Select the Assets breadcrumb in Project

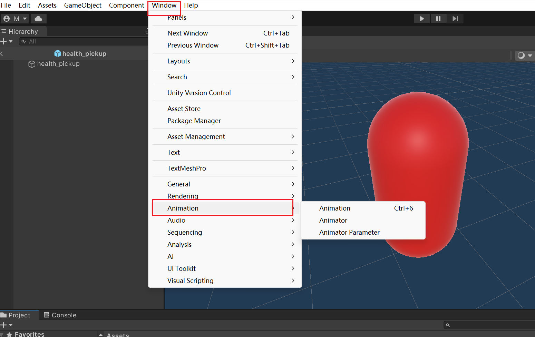118,335
